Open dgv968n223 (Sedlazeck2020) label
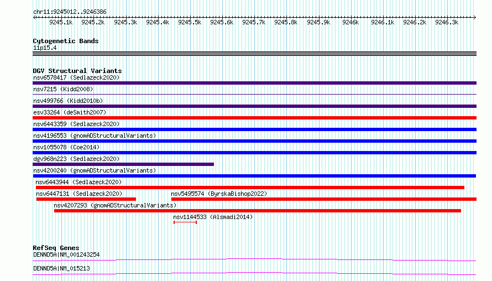The width and height of the screenshot is (492, 281). pyautogui.click(x=76, y=159)
